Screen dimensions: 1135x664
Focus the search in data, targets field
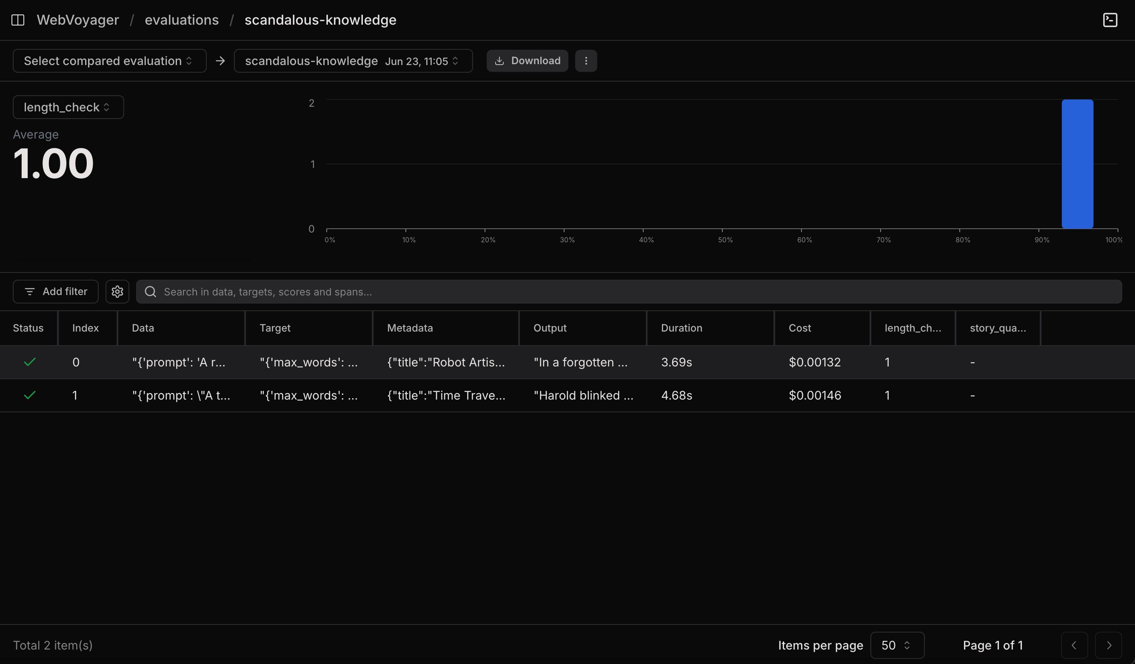coord(629,292)
